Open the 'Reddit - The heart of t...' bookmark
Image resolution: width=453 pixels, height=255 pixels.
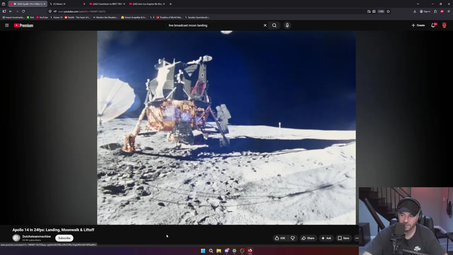[x=78, y=17]
